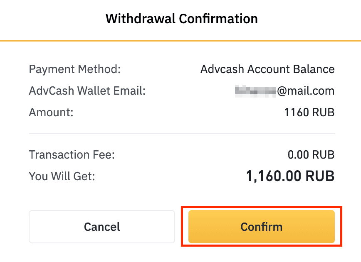Confirm the withdrawal
The image size is (361, 262).
pyautogui.click(x=261, y=227)
